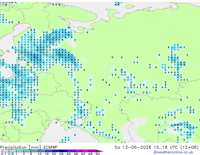Select the 2–5 mm legend swatch

coord(27,151)
